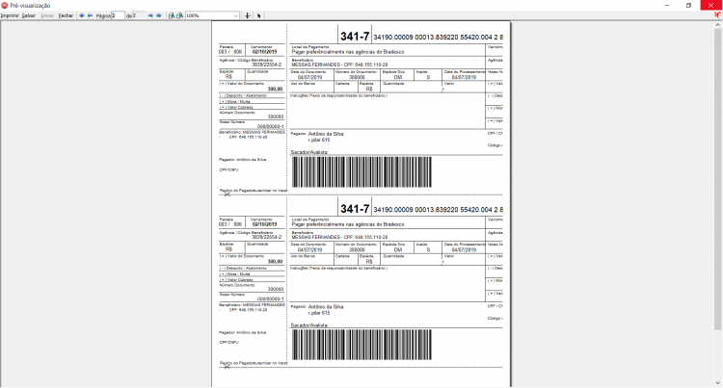Click the find (binoculars) icon
Screen dimensions: 723x388
pos(172,15)
